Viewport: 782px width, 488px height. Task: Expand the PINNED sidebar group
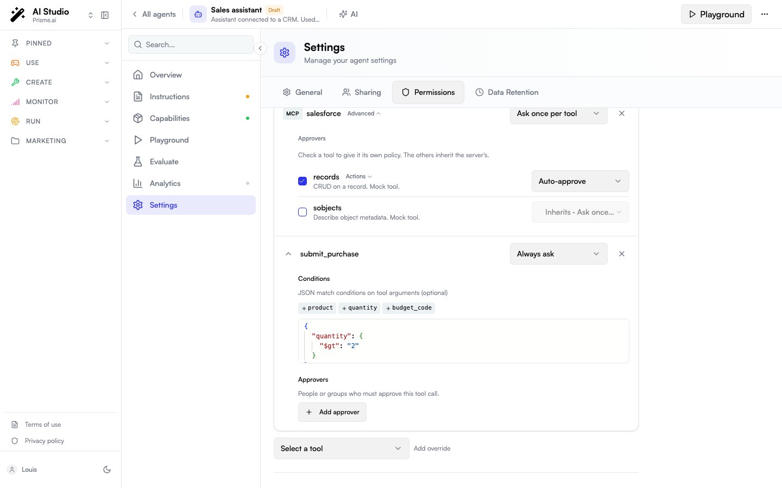(x=60, y=43)
